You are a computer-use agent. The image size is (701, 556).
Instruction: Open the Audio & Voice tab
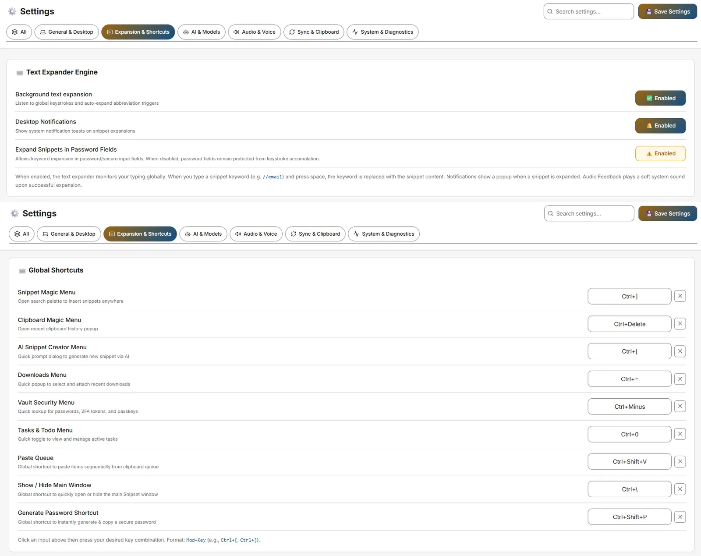coord(255,32)
